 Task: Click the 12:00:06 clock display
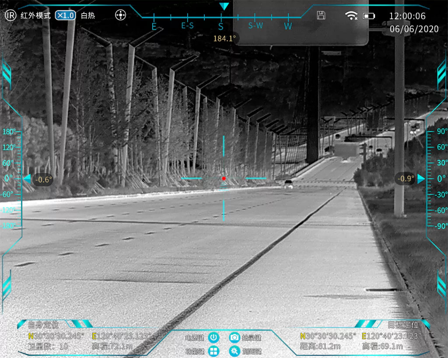(x=407, y=16)
